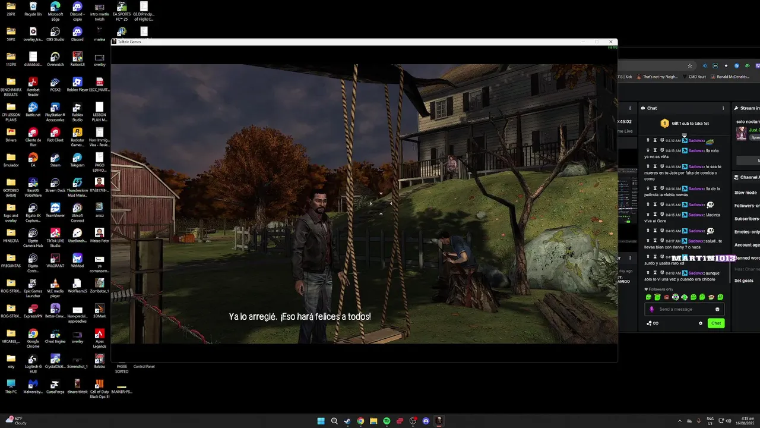This screenshot has height=428, width=760.
Task: Open the emote picker in message field
Action: pyautogui.click(x=717, y=309)
